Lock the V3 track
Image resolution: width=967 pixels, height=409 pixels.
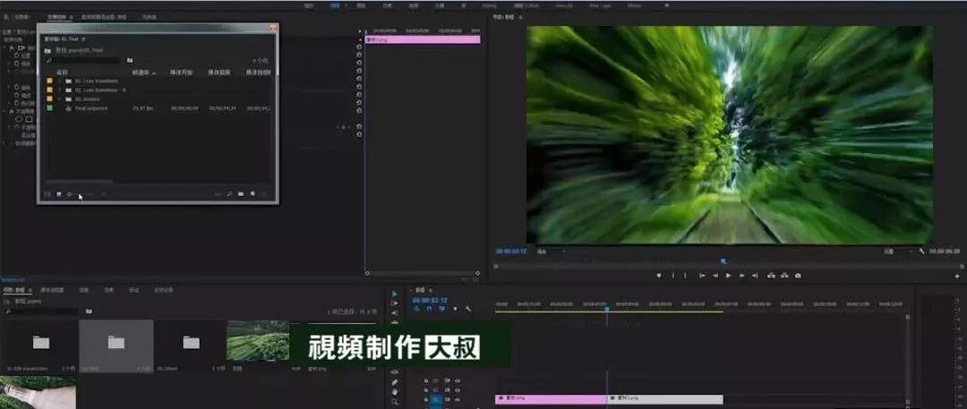click(425, 380)
